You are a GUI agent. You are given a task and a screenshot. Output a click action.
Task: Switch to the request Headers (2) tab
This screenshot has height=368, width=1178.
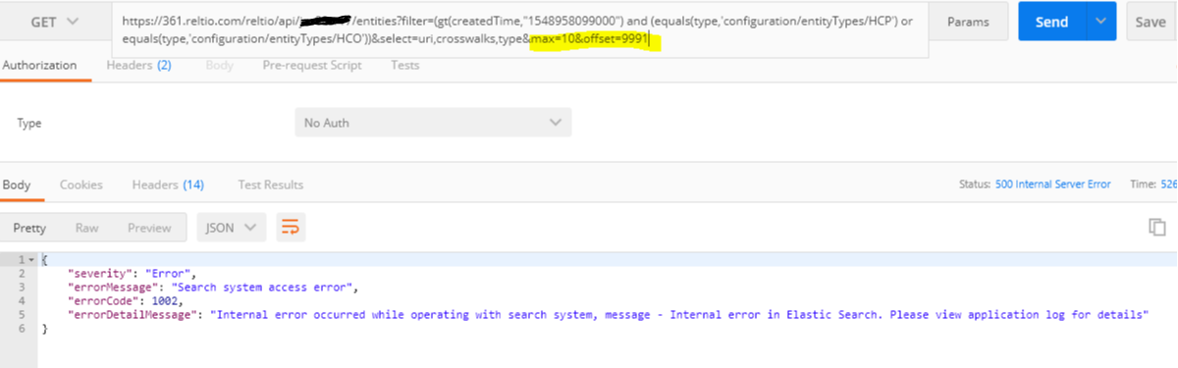(138, 65)
